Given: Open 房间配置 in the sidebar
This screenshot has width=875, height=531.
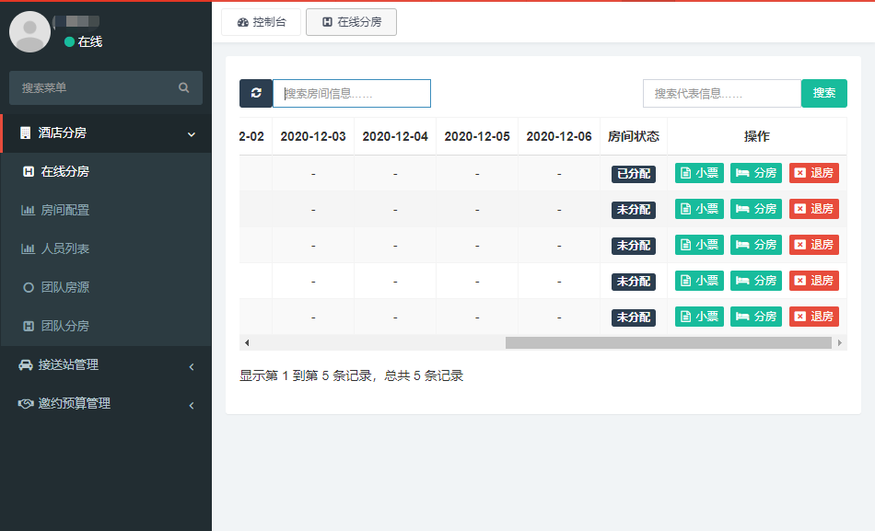Looking at the screenshot, I should 64,211.
